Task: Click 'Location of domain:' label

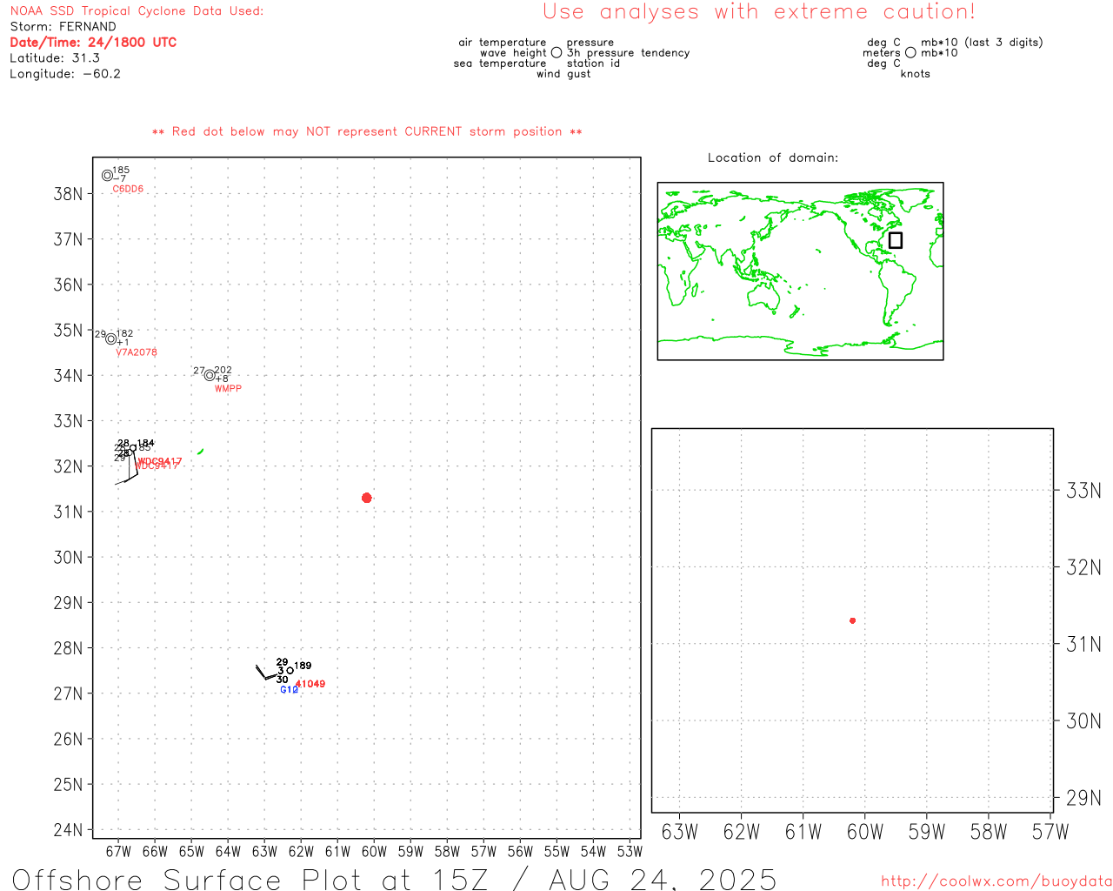Action: click(773, 157)
